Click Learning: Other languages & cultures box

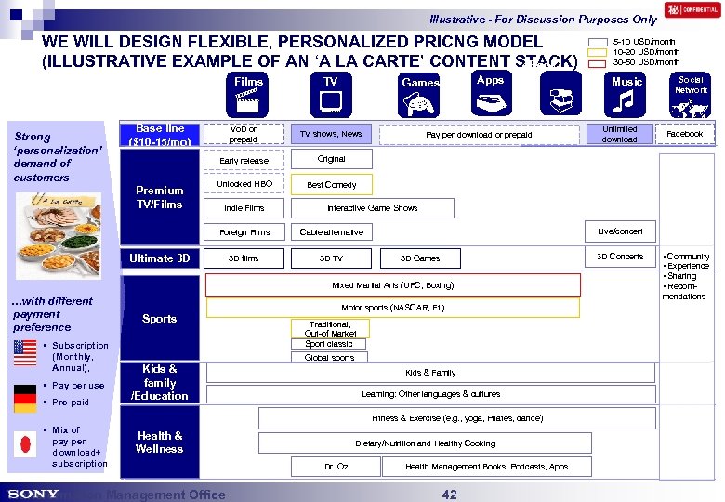[431, 394]
